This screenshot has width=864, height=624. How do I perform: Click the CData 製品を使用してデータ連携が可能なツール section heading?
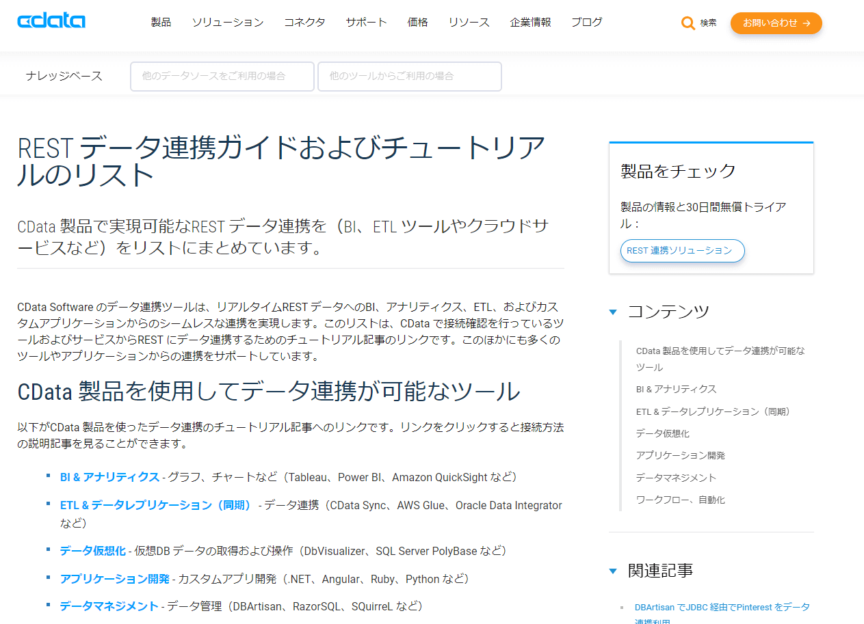pyautogui.click(x=268, y=392)
